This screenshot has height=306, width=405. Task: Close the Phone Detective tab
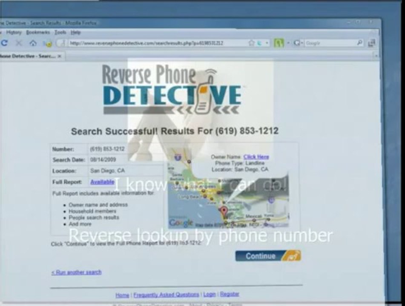[60, 56]
